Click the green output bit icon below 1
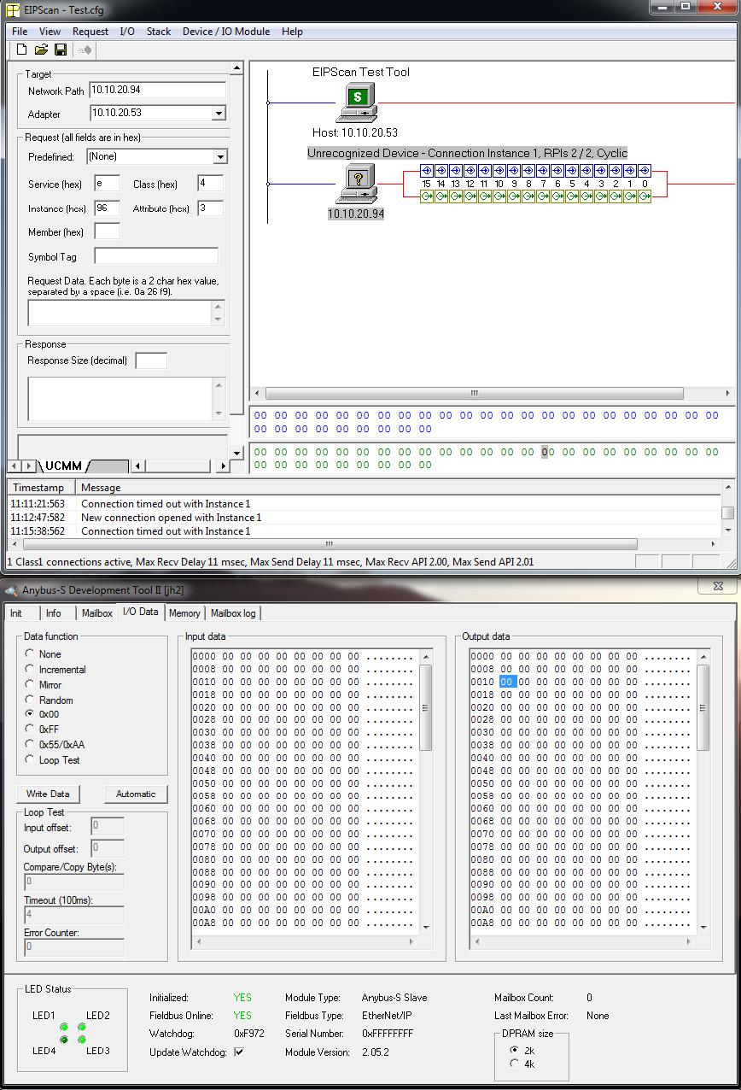Viewport: 741px width, 1090px height. (x=630, y=196)
